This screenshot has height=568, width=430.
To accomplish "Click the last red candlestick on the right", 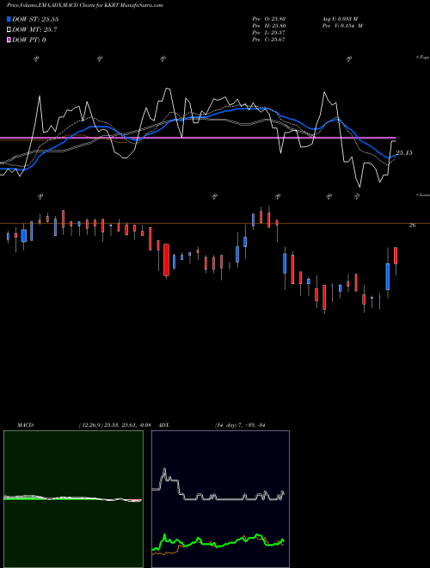I will coord(396,256).
